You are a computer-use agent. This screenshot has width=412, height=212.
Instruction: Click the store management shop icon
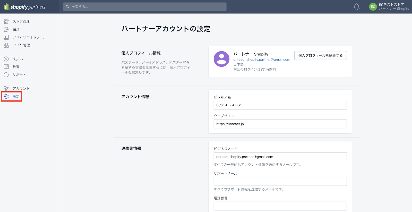tap(6, 21)
